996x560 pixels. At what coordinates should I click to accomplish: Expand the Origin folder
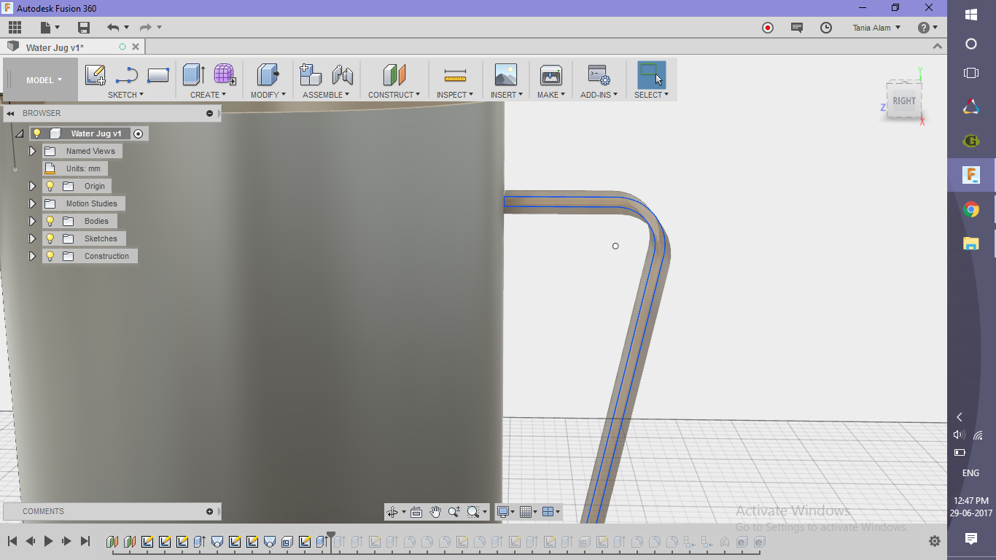[32, 186]
